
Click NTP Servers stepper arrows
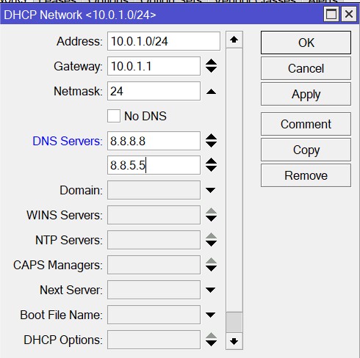pyautogui.click(x=211, y=240)
